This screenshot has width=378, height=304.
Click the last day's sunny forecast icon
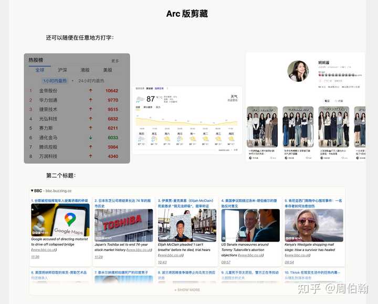(231, 139)
